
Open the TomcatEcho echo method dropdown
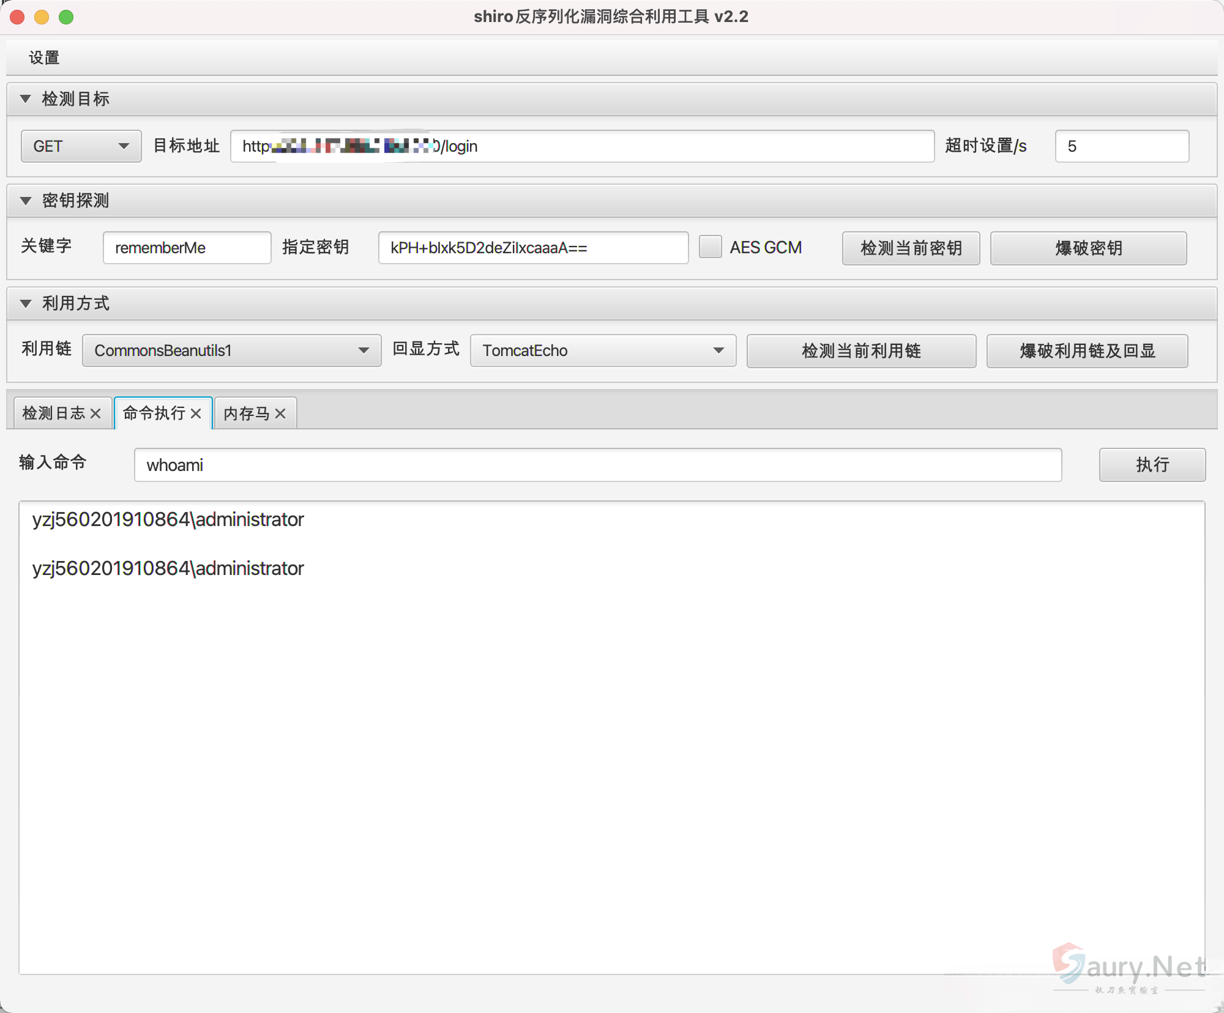(x=603, y=351)
